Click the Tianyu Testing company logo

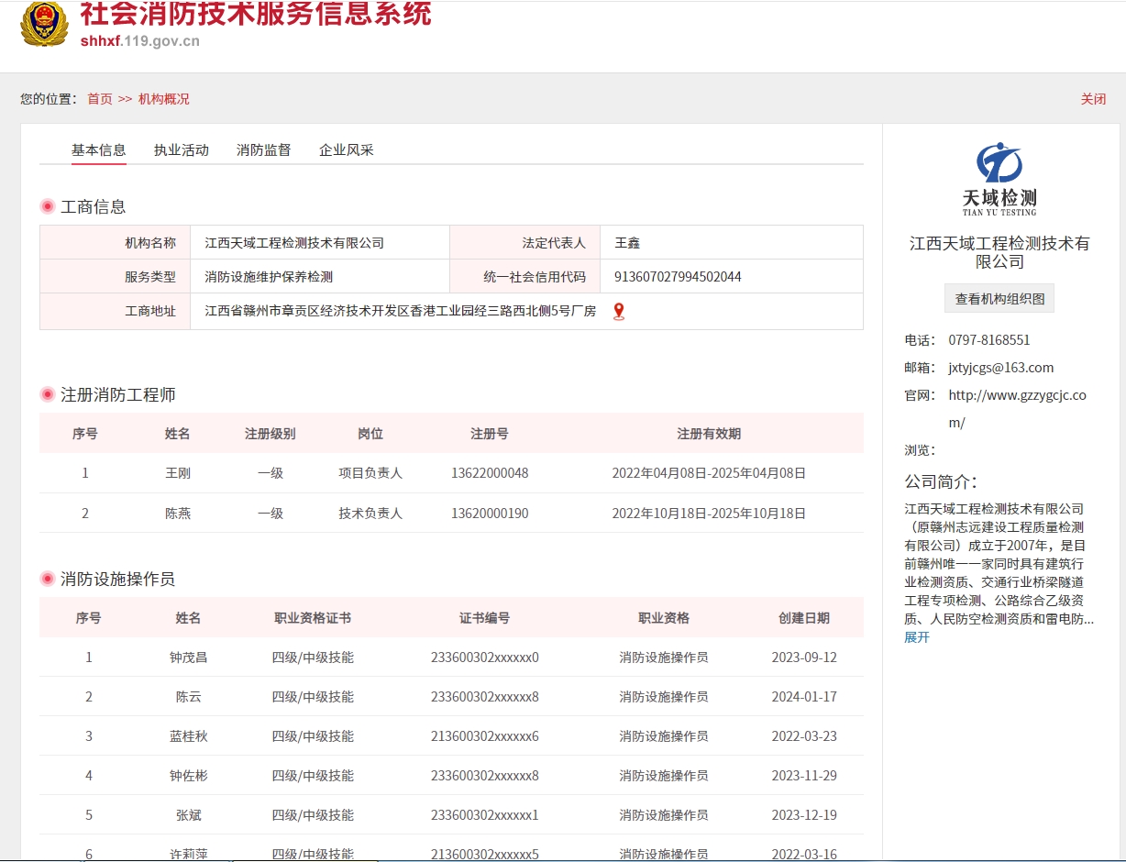(999, 179)
